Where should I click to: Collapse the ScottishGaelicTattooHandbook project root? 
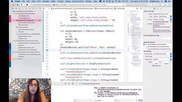(12, 11)
